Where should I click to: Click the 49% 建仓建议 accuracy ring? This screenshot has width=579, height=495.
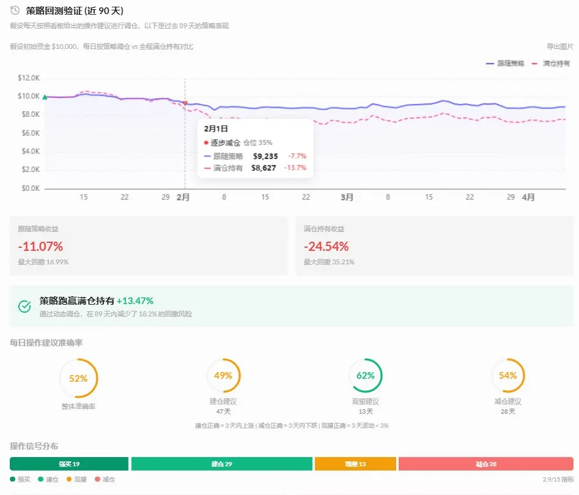coord(223,376)
